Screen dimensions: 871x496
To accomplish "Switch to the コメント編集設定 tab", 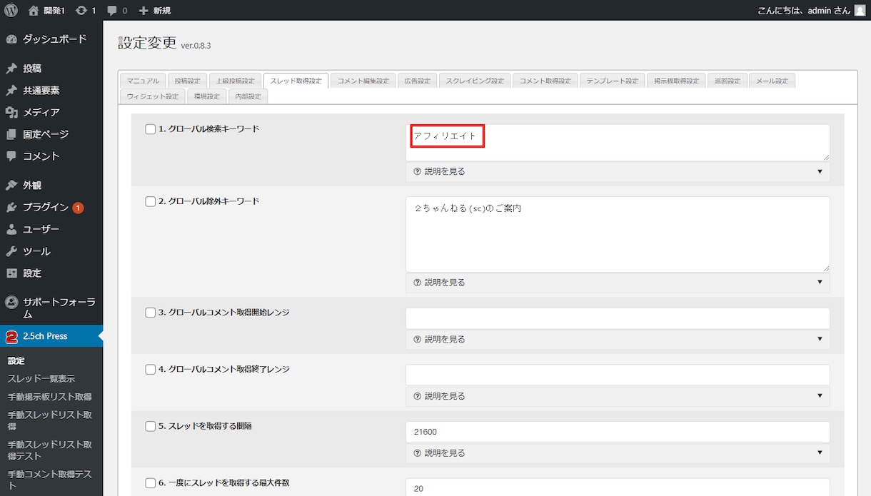I will tap(363, 81).
